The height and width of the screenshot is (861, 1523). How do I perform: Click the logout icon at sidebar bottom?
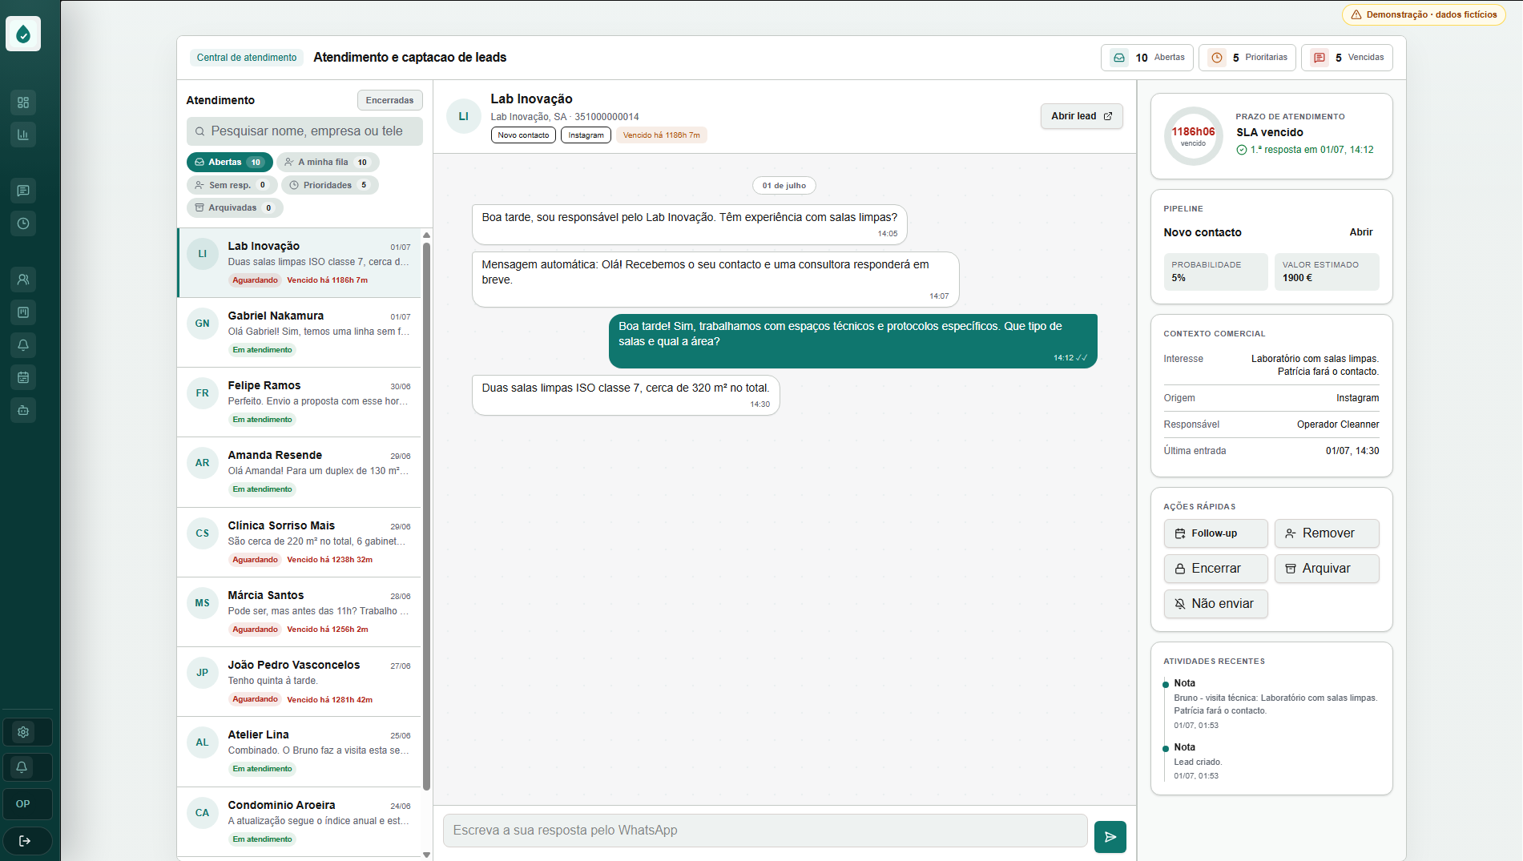25,841
